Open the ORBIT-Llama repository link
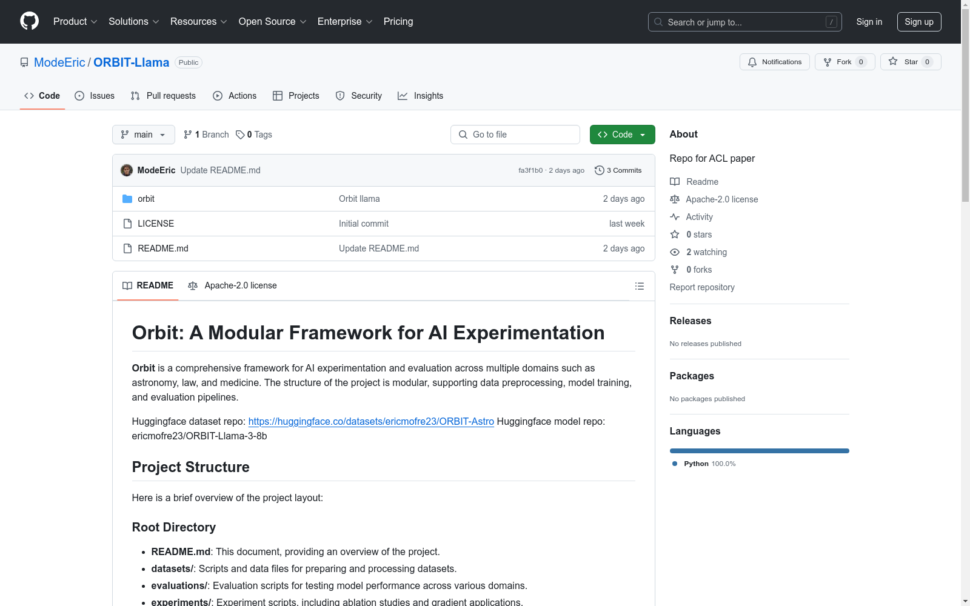Viewport: 970px width, 606px height. (x=132, y=62)
